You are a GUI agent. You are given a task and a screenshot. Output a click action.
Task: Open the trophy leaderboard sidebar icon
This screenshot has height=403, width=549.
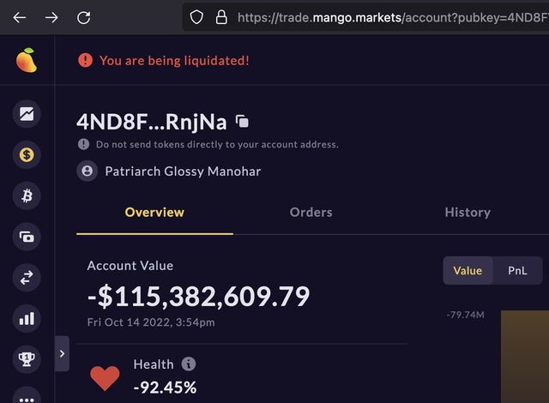point(27,360)
